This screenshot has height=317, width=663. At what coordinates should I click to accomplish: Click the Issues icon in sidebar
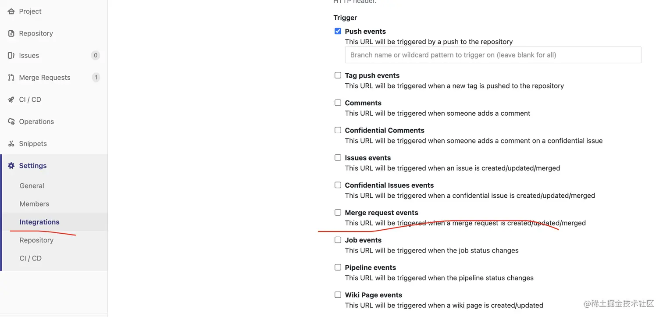(x=11, y=55)
